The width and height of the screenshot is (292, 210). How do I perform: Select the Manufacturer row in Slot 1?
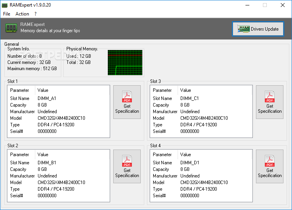[58, 112]
